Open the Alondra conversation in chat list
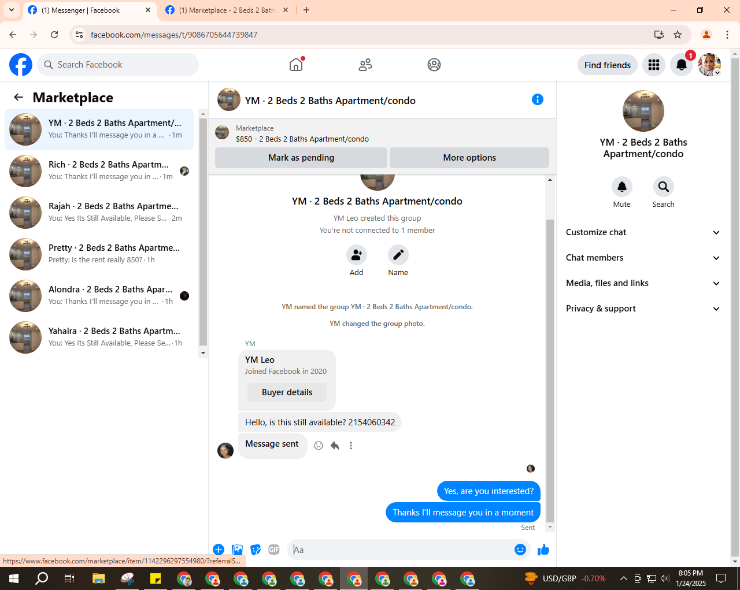This screenshot has width=740, height=590. point(99,296)
